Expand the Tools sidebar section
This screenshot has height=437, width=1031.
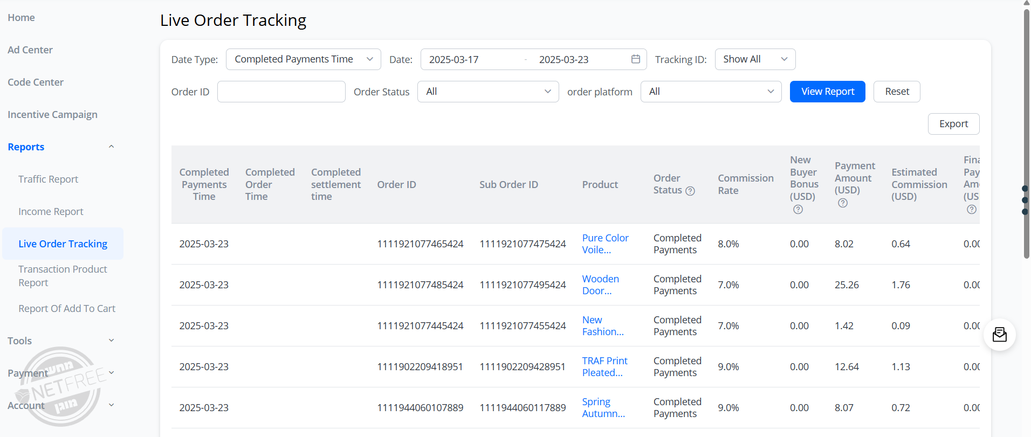pyautogui.click(x=112, y=341)
